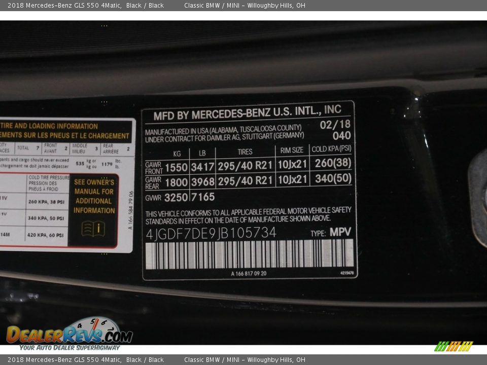Click the 260 KPA, 38 PSI row
Image resolution: width=487 pixels, height=365 pixels.
point(46,202)
